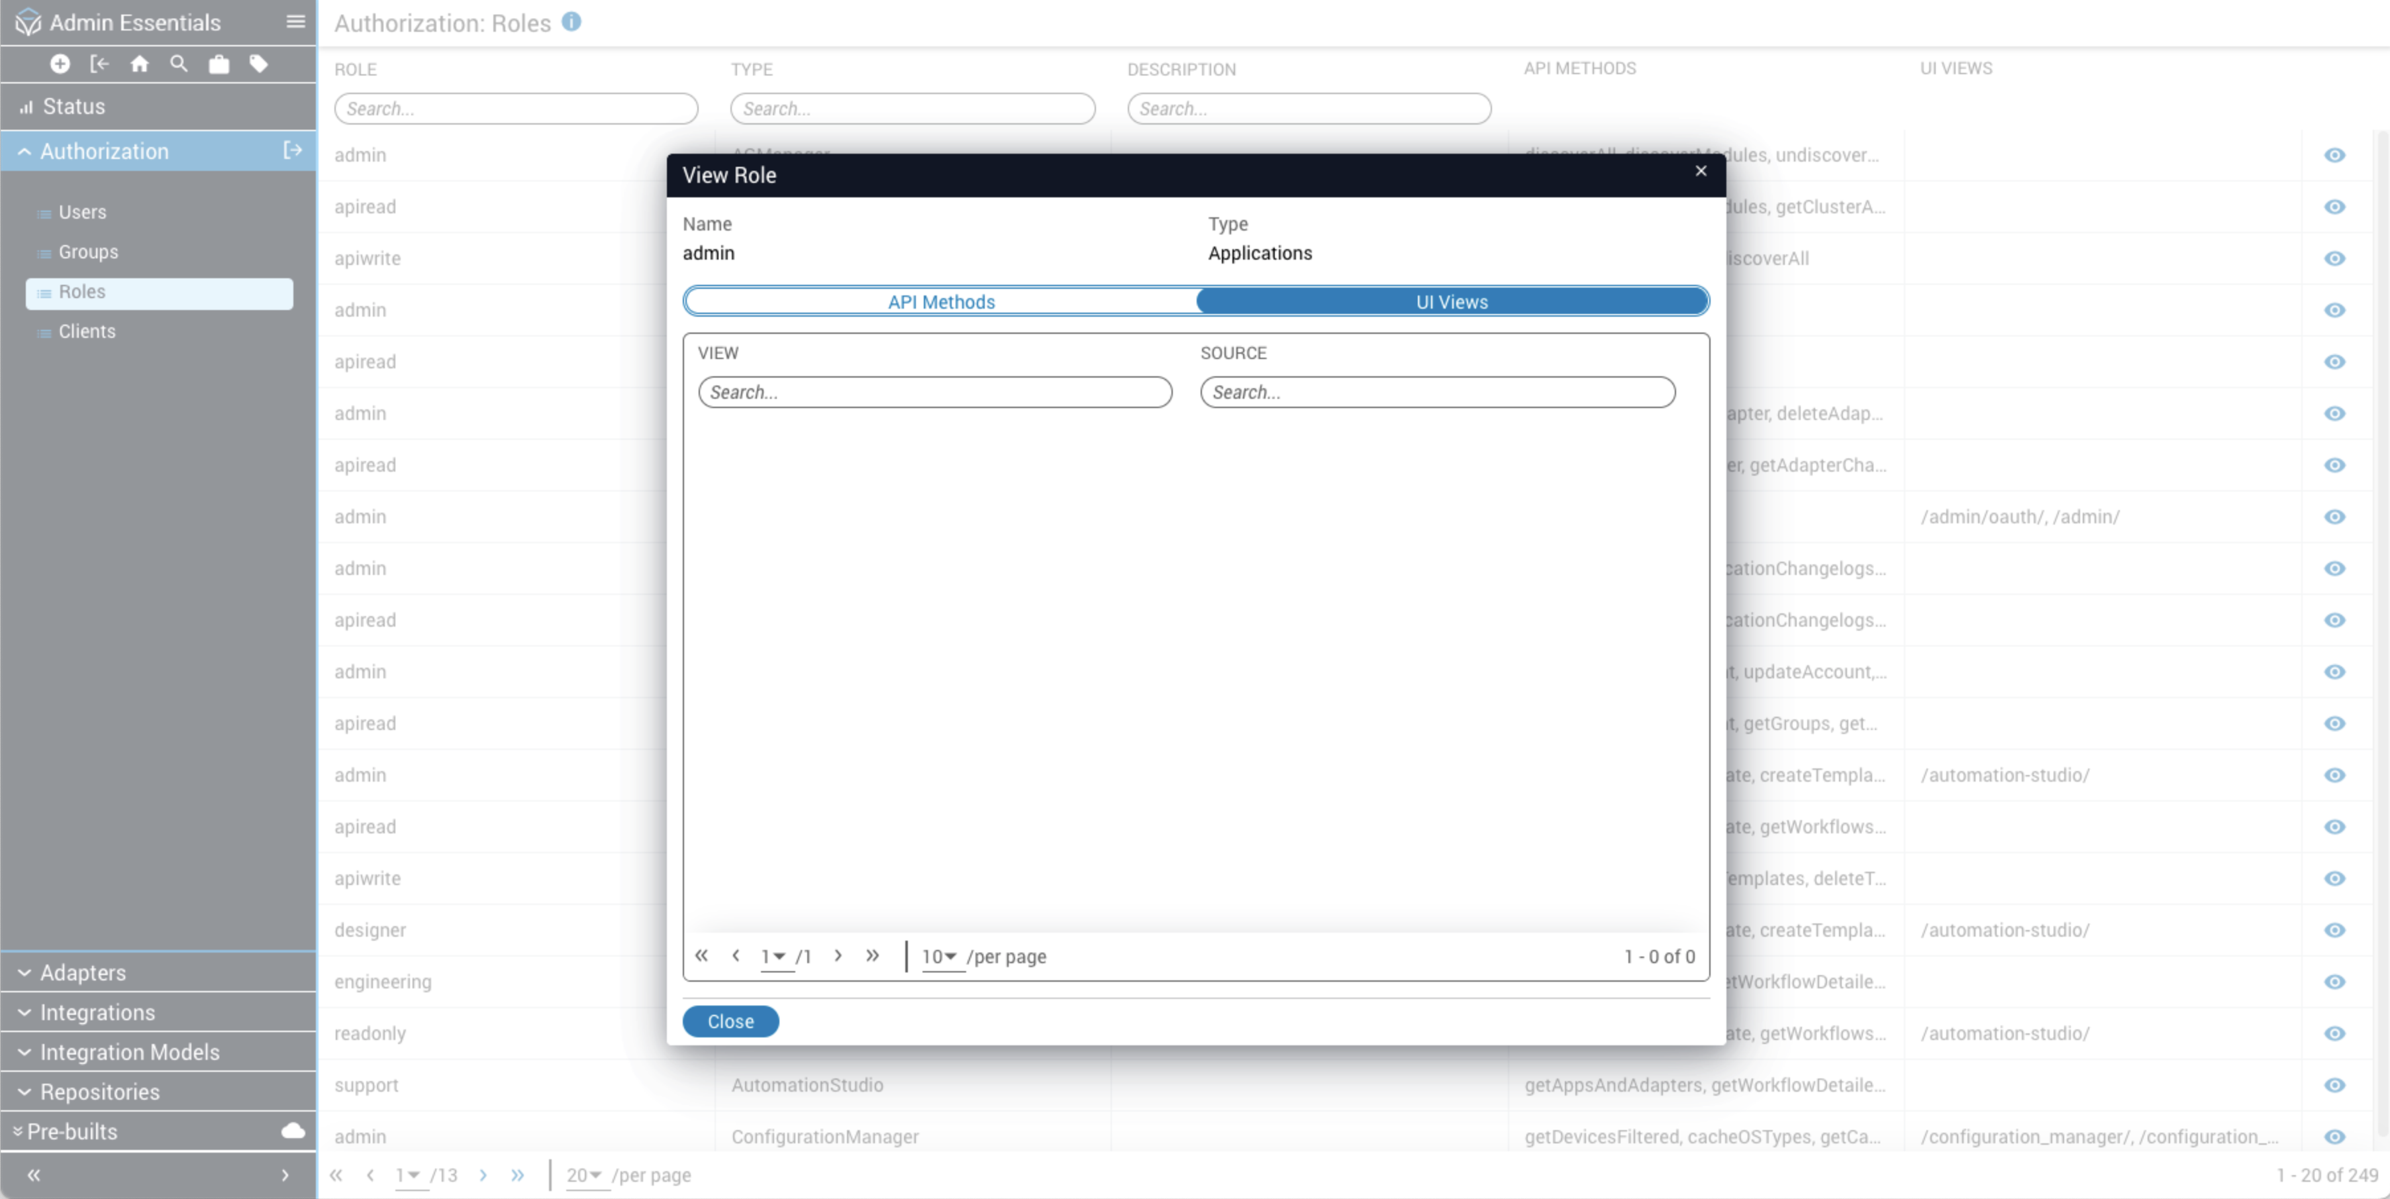Click the tag icon in sidebar toolbar
The image size is (2390, 1199).
tap(259, 64)
